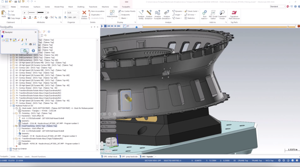Launch the Analyze Toolpath tool

[157, 15]
